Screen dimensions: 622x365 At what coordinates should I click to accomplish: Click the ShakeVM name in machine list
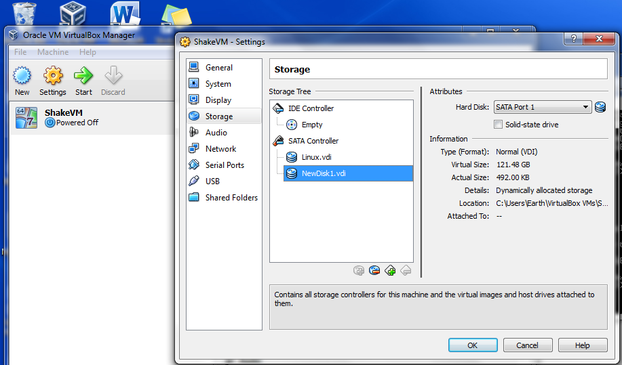[64, 112]
